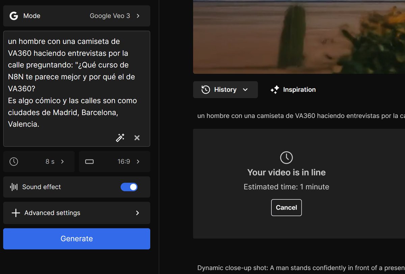Open the History dropdown

tap(225, 90)
